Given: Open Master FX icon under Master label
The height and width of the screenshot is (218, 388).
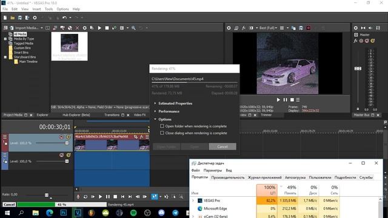Looking at the screenshot, I should point(356,41).
